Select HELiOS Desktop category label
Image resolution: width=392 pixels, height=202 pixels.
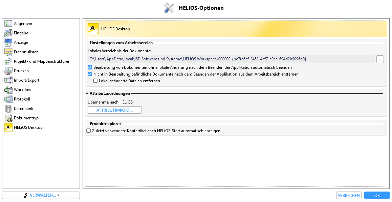[x=28, y=127]
